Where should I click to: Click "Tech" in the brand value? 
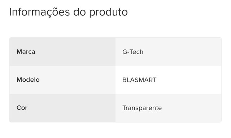[x=136, y=52]
